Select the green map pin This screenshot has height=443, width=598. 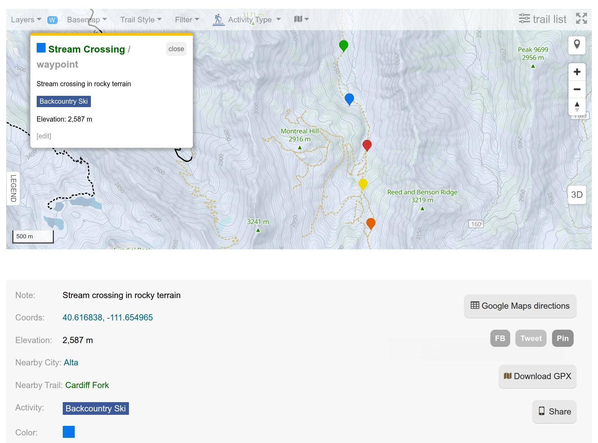pyautogui.click(x=344, y=45)
